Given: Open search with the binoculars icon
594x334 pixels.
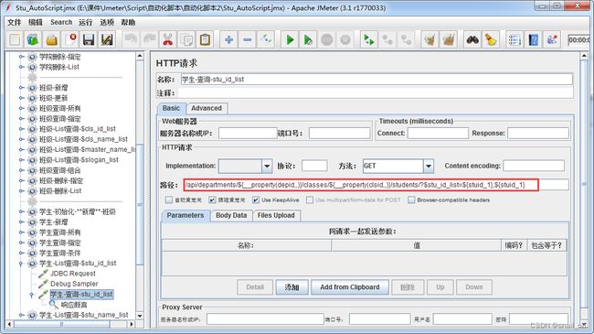Looking at the screenshot, I should (472, 39).
